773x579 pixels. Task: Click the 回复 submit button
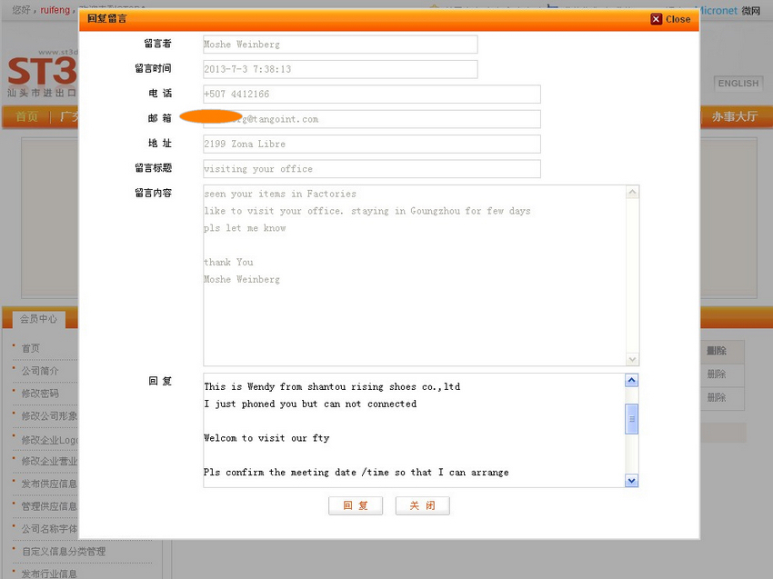point(355,506)
